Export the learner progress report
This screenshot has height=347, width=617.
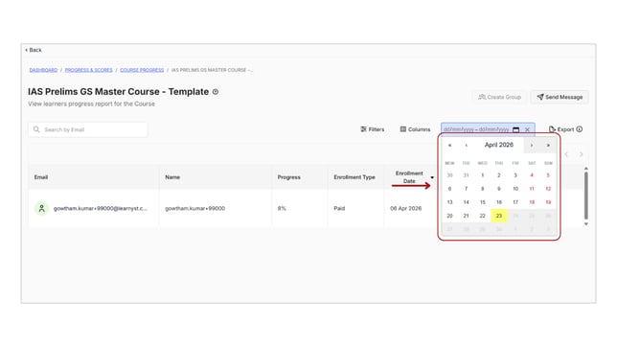tap(561, 129)
